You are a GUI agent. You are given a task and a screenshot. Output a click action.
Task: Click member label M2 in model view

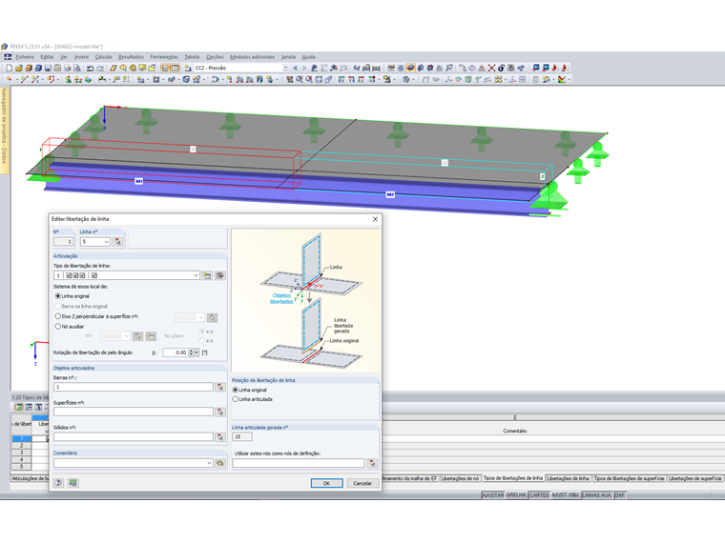pyautogui.click(x=390, y=194)
